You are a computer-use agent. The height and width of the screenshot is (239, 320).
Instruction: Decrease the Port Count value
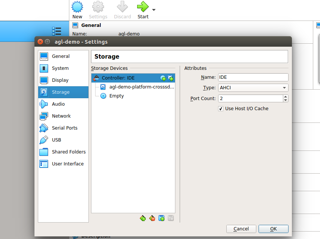coord(286,100)
